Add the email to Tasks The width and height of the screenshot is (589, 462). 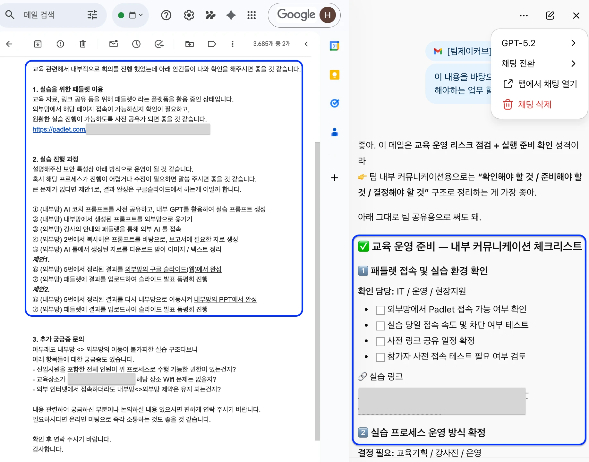159,44
